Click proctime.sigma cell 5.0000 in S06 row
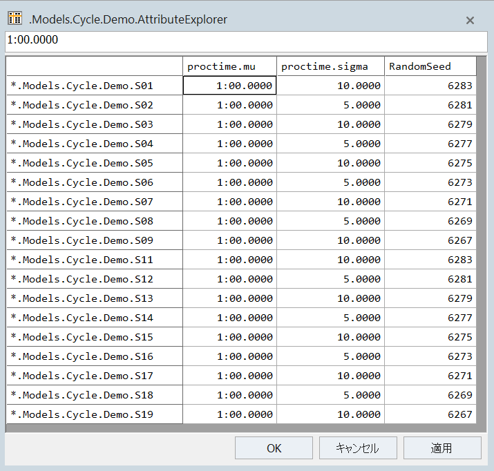The image size is (494, 471). click(x=330, y=182)
